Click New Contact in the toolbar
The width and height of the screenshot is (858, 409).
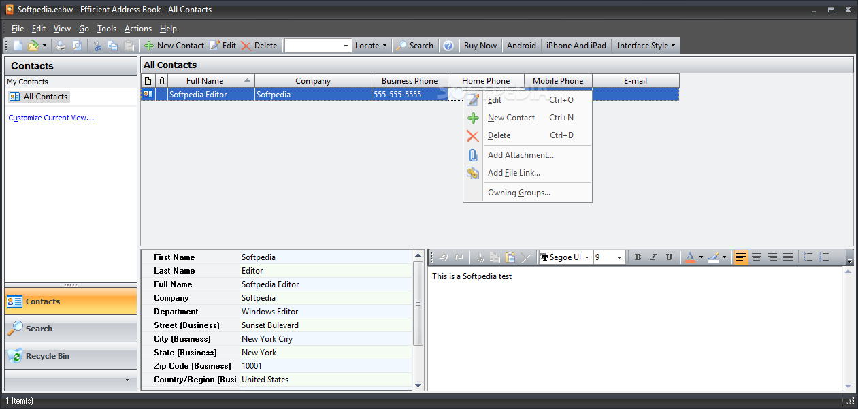pyautogui.click(x=174, y=46)
